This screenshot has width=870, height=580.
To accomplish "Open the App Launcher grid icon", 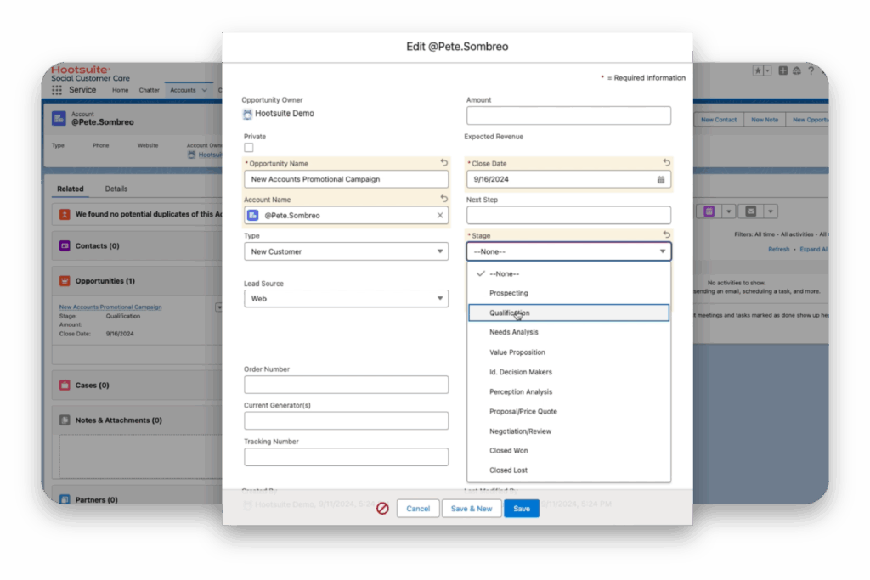I will [x=57, y=90].
